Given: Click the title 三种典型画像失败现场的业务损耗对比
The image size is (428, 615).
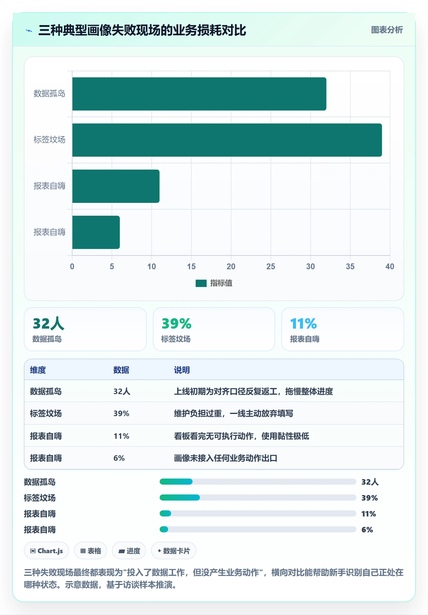Looking at the screenshot, I should 142,30.
